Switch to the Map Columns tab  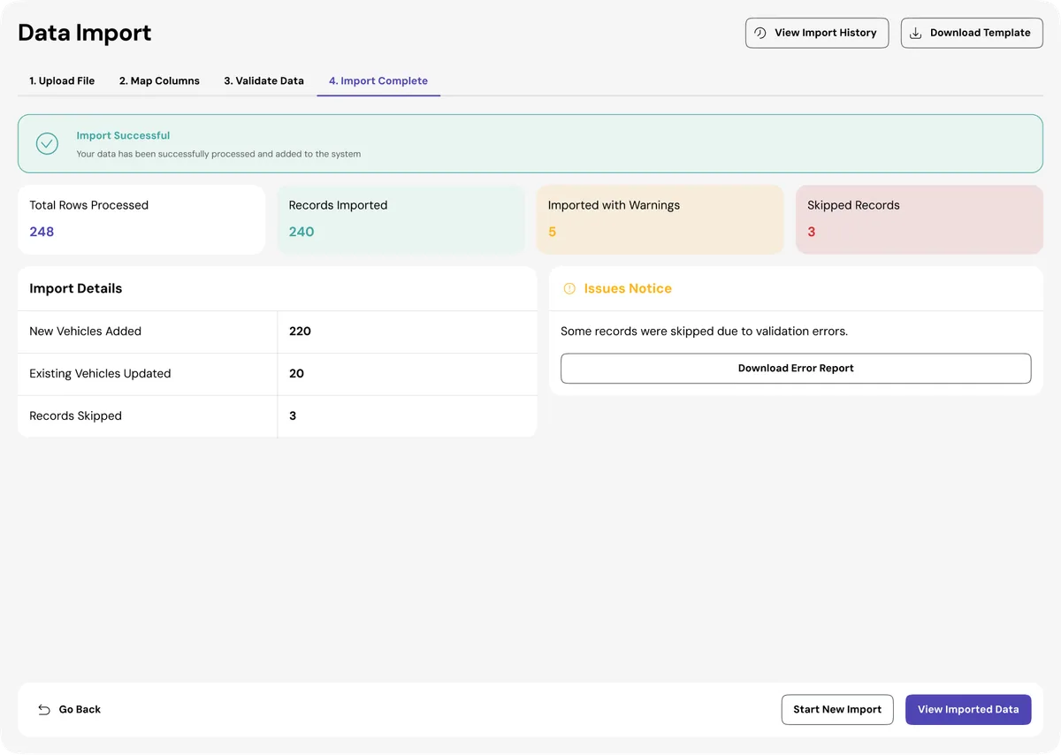(x=159, y=80)
